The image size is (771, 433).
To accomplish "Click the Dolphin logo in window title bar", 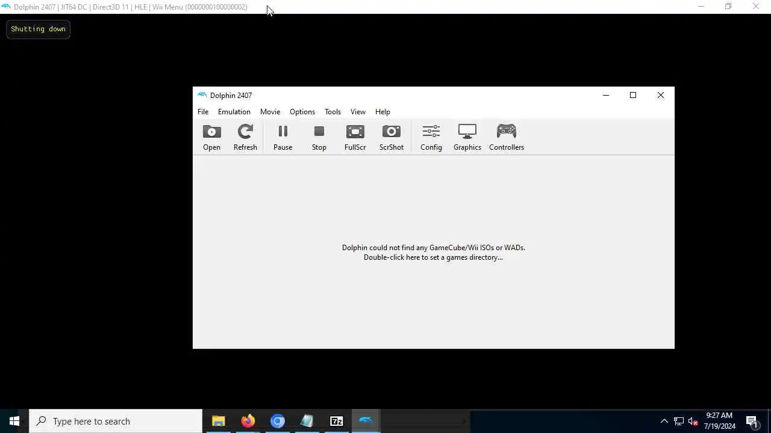I will (202, 95).
